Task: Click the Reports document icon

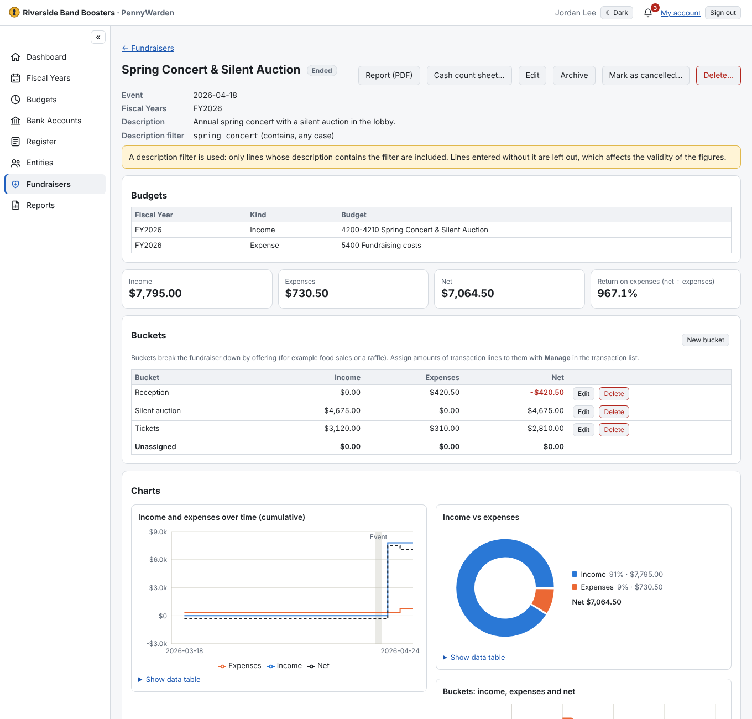Action: pos(15,205)
